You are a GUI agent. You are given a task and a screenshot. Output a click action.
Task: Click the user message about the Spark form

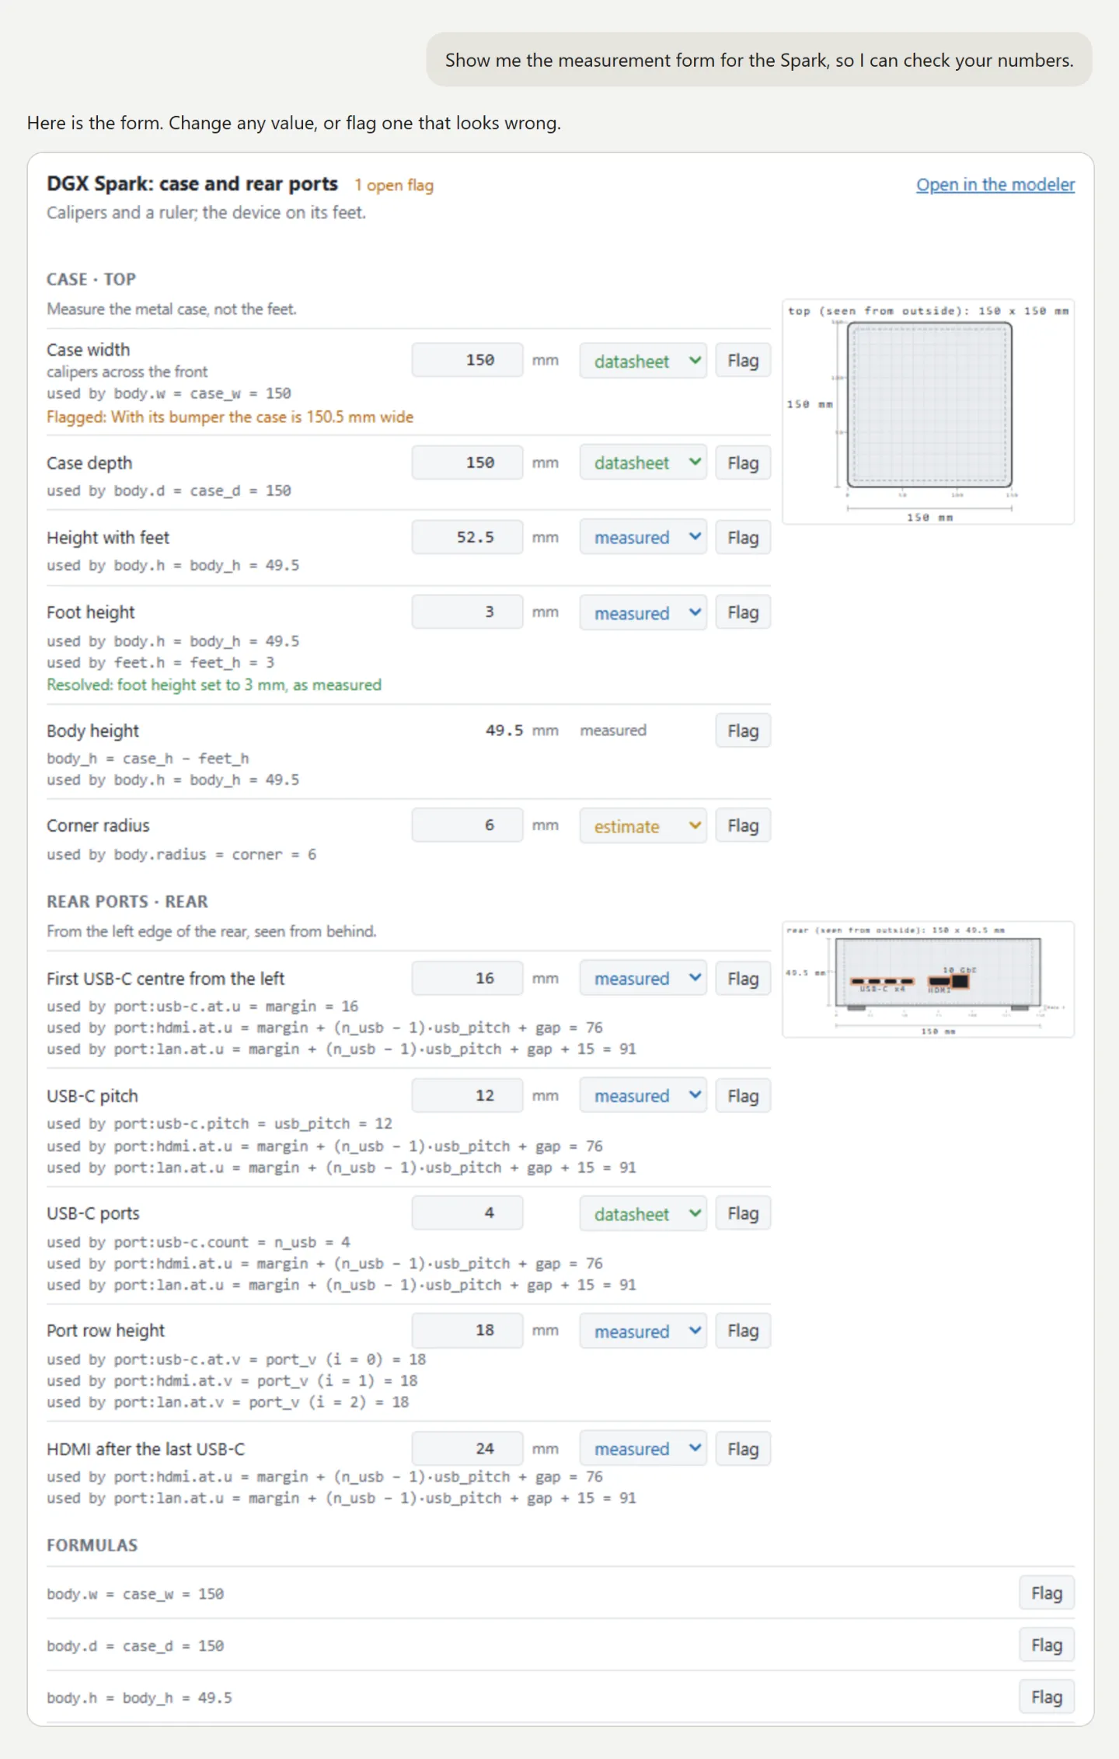759,60
